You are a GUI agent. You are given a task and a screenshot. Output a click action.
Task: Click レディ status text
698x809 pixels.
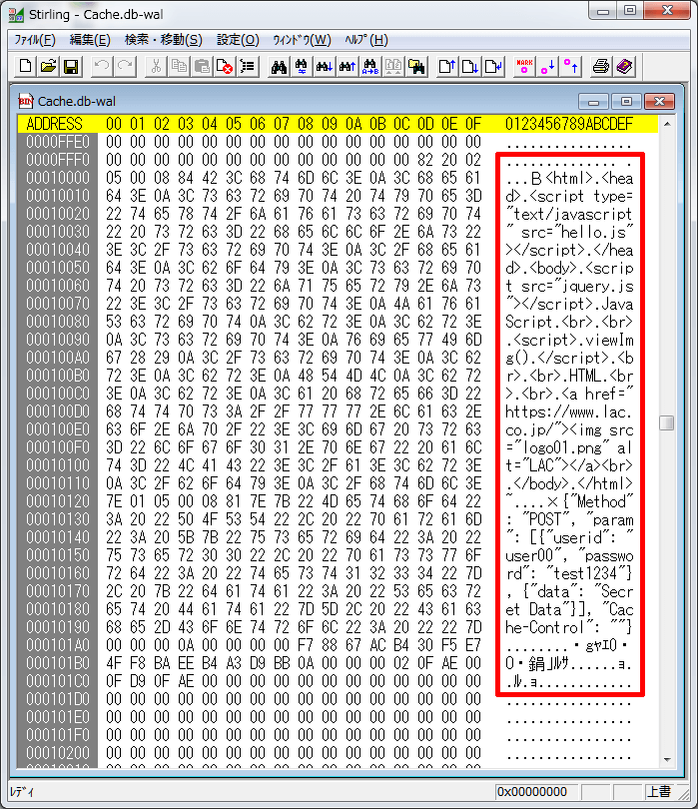click(x=22, y=791)
